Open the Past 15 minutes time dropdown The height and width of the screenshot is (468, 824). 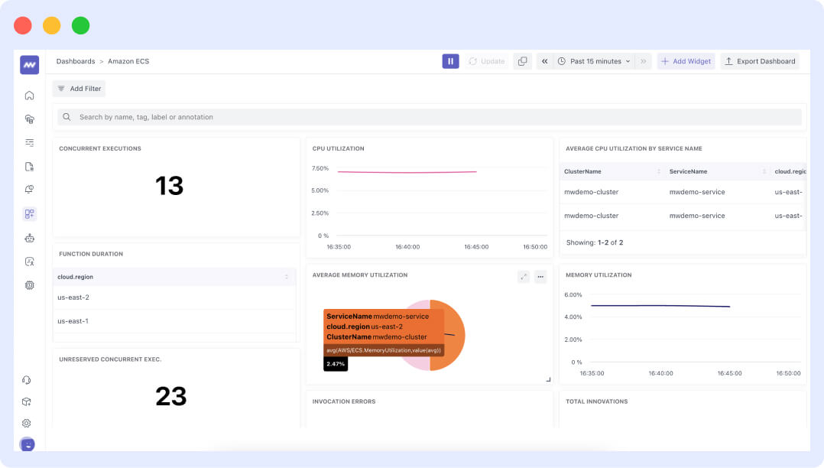pos(594,61)
